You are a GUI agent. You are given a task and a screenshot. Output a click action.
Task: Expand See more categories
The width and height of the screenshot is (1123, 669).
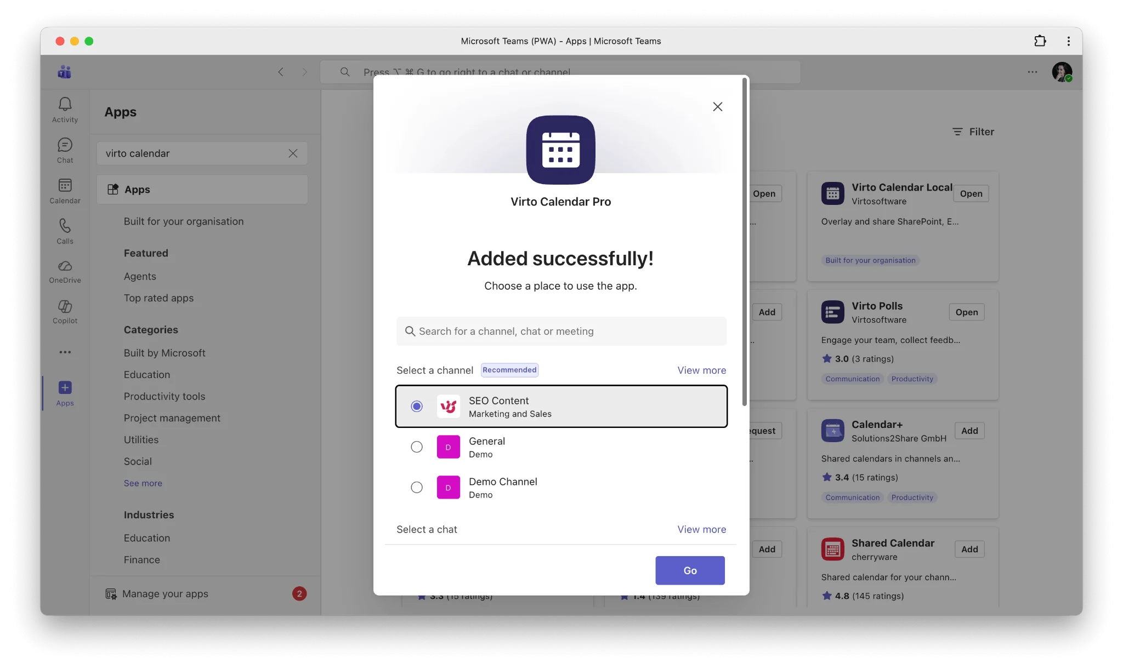click(143, 483)
